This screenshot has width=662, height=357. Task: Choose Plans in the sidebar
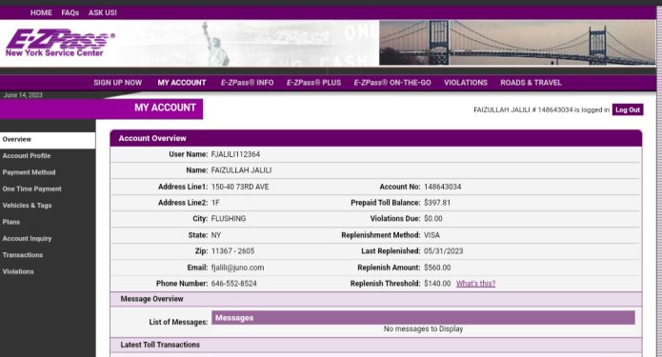click(x=11, y=222)
